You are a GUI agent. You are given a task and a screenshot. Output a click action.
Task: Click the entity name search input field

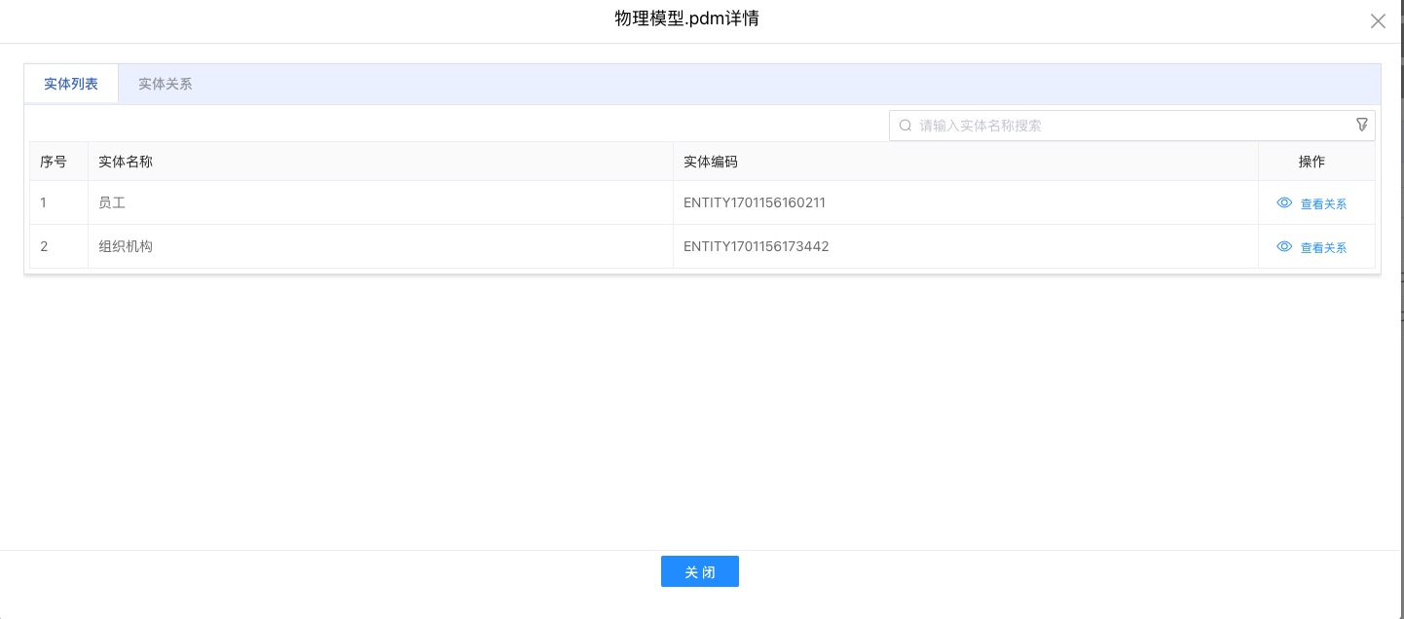click(1129, 126)
